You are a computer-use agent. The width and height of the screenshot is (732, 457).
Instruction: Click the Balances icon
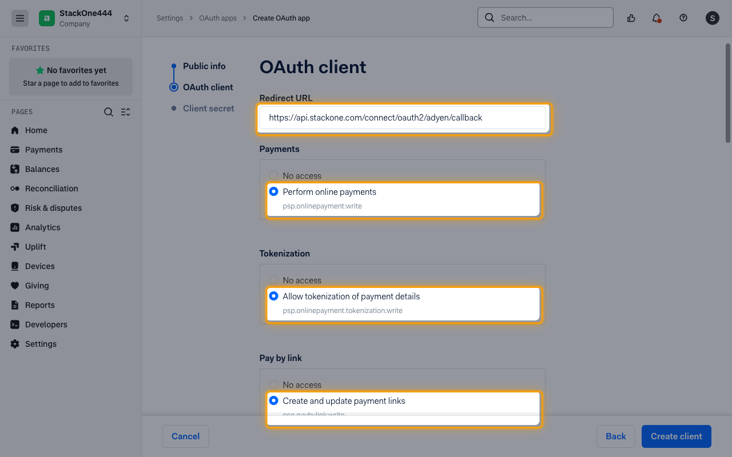point(15,169)
